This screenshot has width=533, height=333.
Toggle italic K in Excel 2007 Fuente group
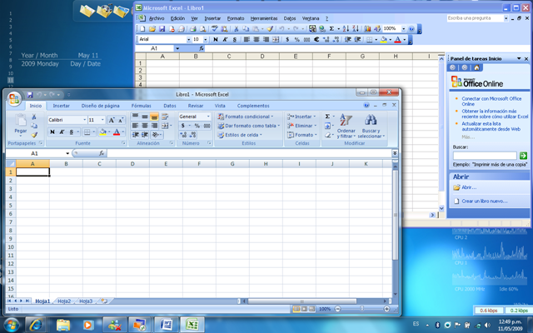tap(62, 132)
